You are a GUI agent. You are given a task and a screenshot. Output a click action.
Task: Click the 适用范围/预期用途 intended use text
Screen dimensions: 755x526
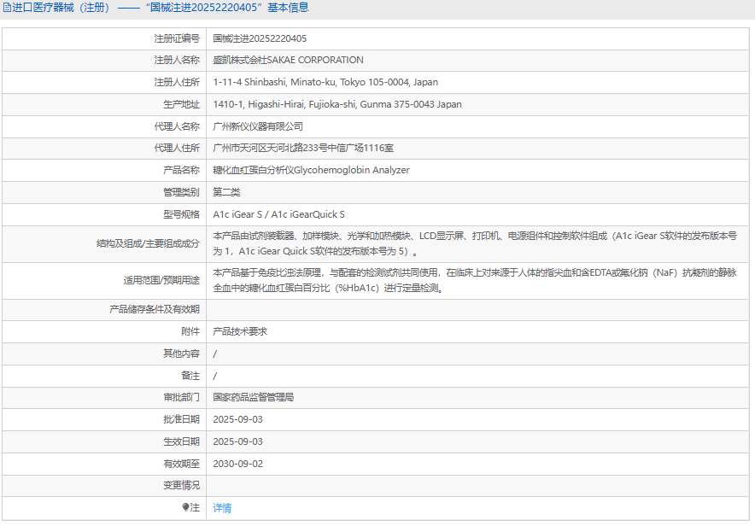474,280
